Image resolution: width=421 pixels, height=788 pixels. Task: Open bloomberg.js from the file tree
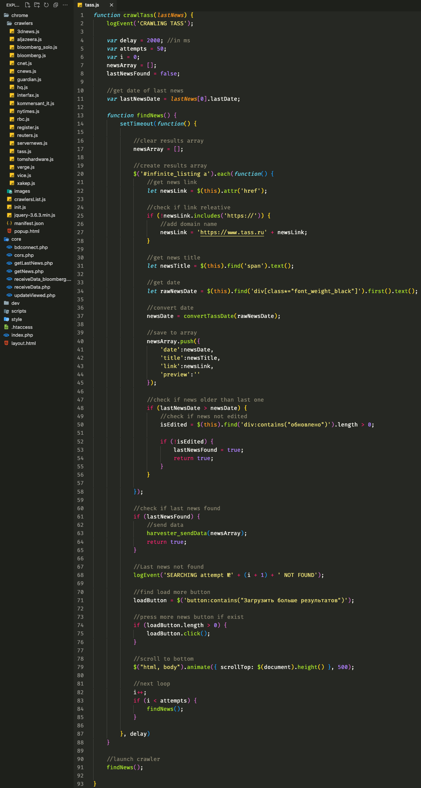31,55
